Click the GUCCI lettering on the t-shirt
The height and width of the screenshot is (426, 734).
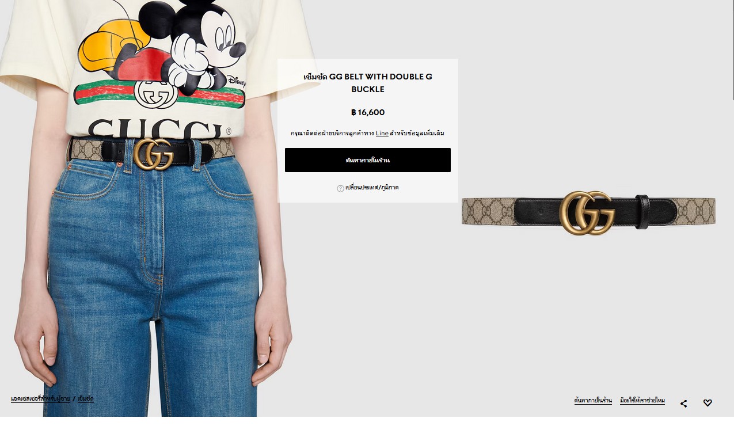point(155,129)
